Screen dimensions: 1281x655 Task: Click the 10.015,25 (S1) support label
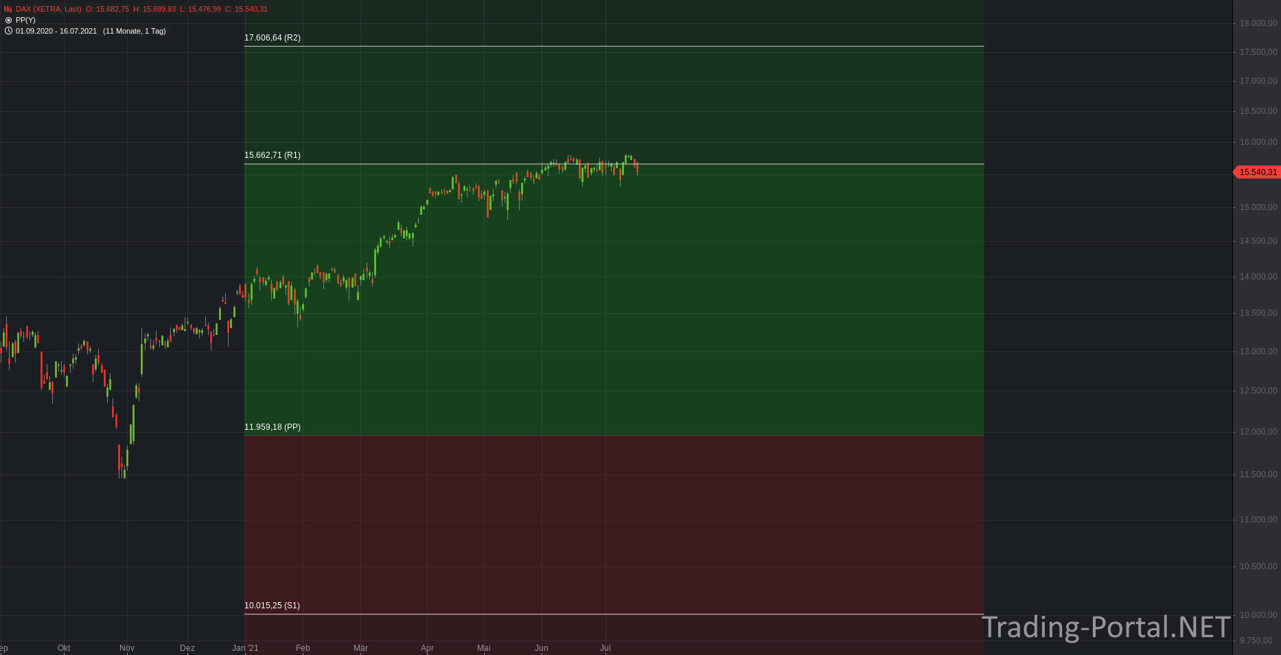[272, 606]
